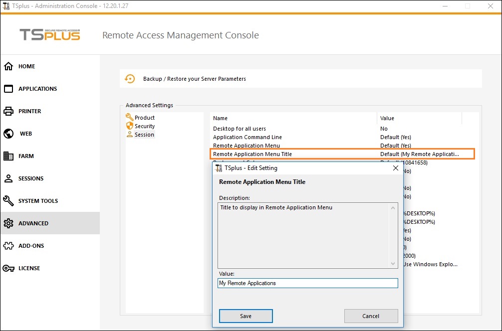Select the Security category with shield icon
The image size is (502, 331).
coord(144,126)
